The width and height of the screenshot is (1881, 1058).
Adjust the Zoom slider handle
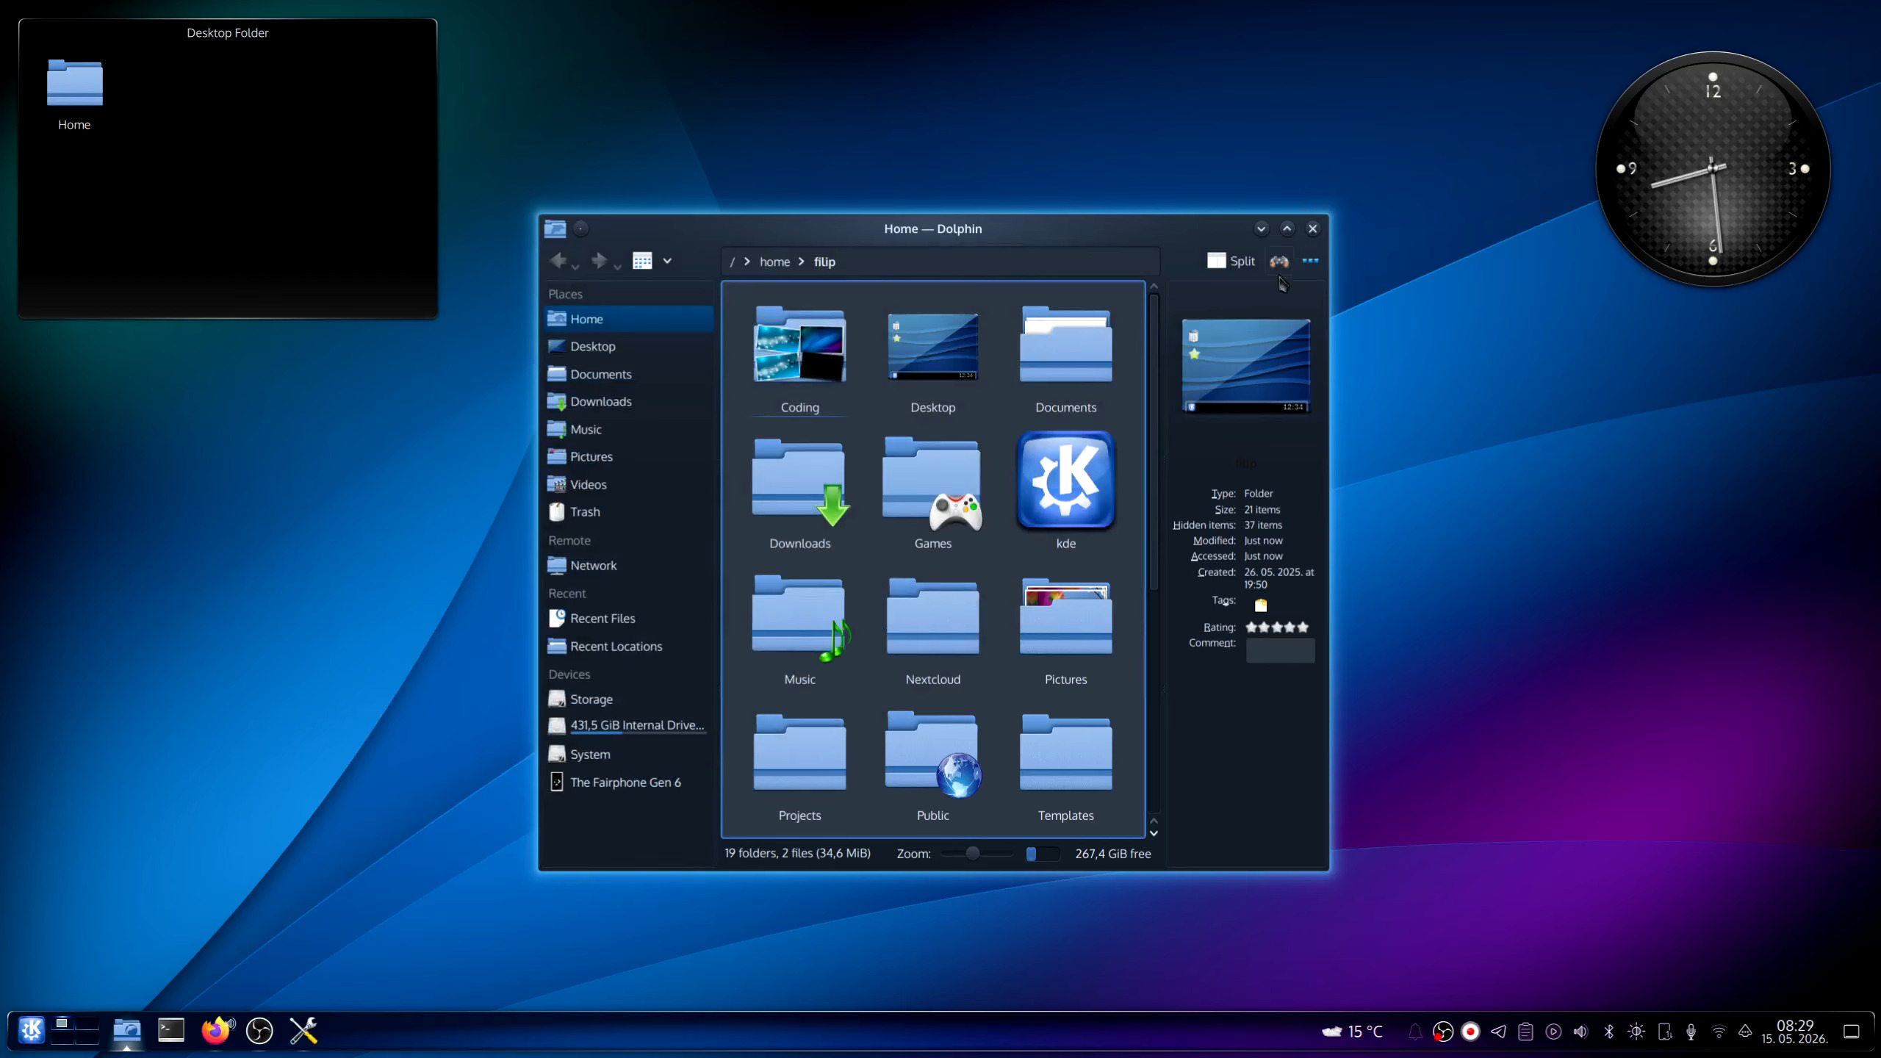[972, 853]
